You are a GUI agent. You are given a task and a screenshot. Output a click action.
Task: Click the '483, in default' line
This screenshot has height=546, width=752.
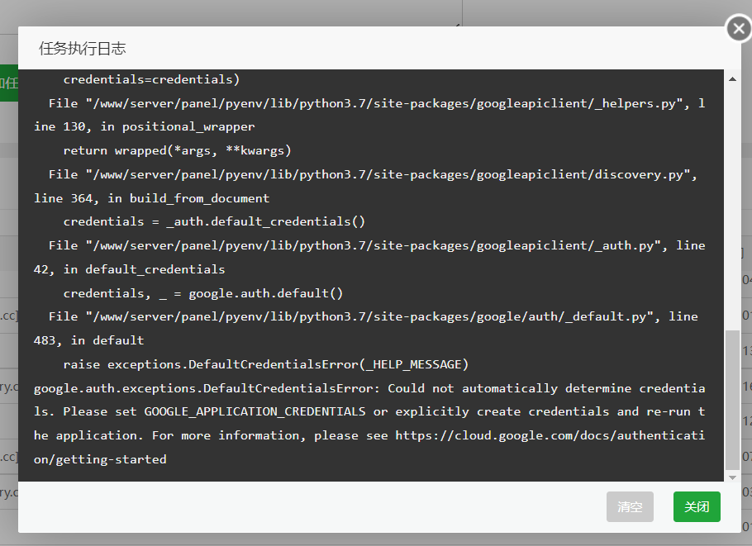[x=88, y=340]
